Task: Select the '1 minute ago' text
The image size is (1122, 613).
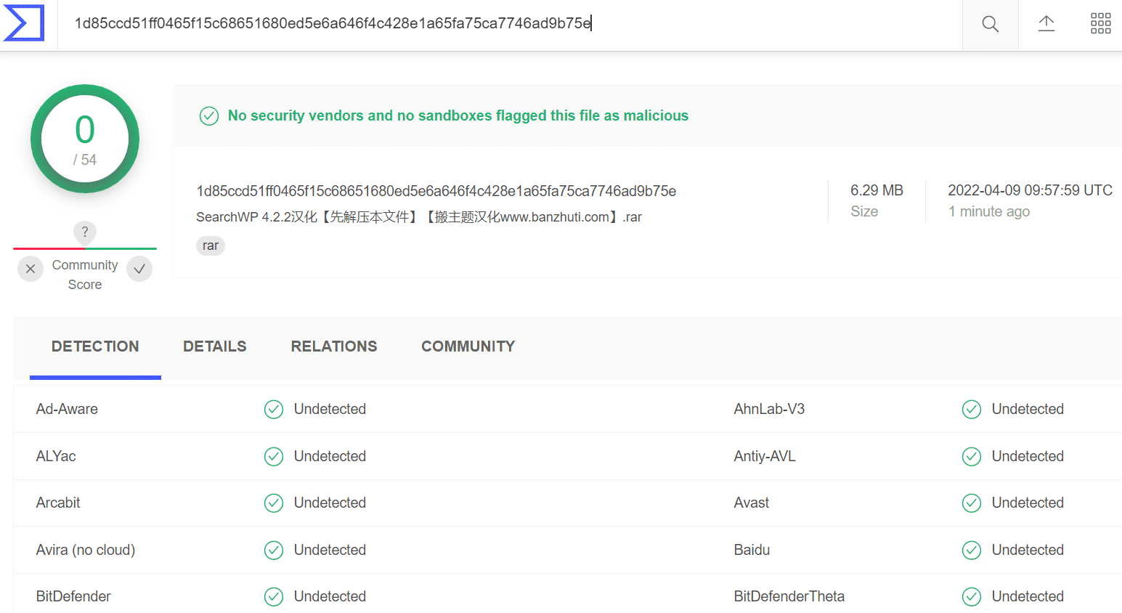Action: pos(989,211)
